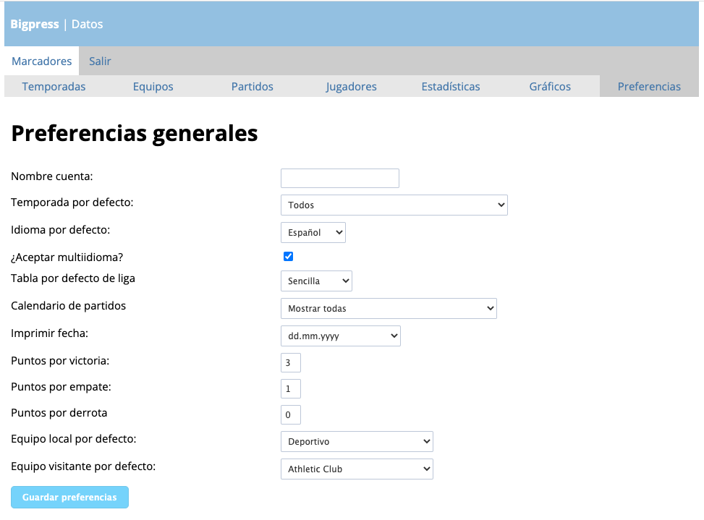Switch to Gráficos
Screen dimensions: 704x520
click(550, 86)
